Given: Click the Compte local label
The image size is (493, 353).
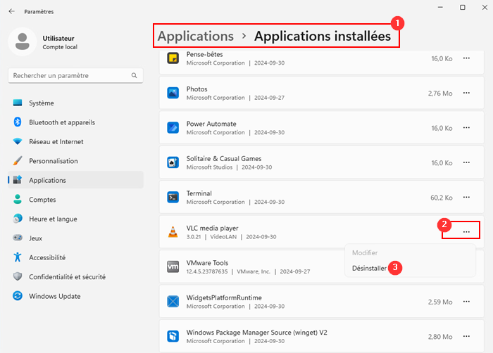Looking at the screenshot, I should click(x=60, y=47).
